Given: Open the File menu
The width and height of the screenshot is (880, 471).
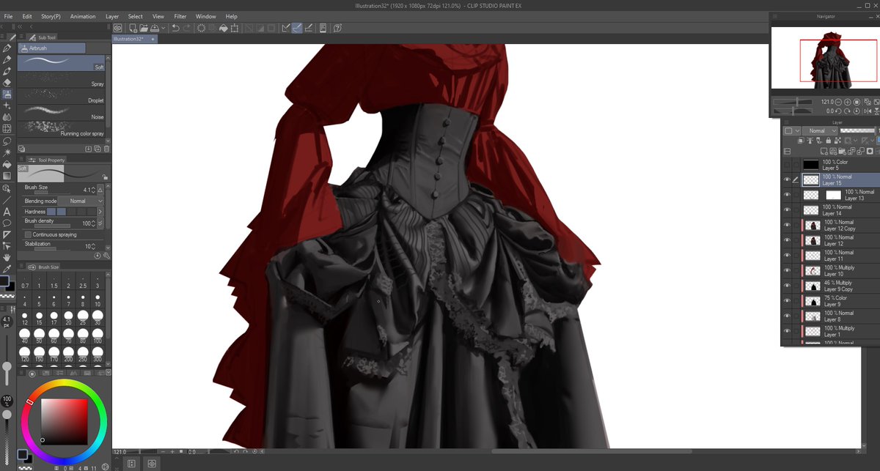Looking at the screenshot, I should click(8, 16).
